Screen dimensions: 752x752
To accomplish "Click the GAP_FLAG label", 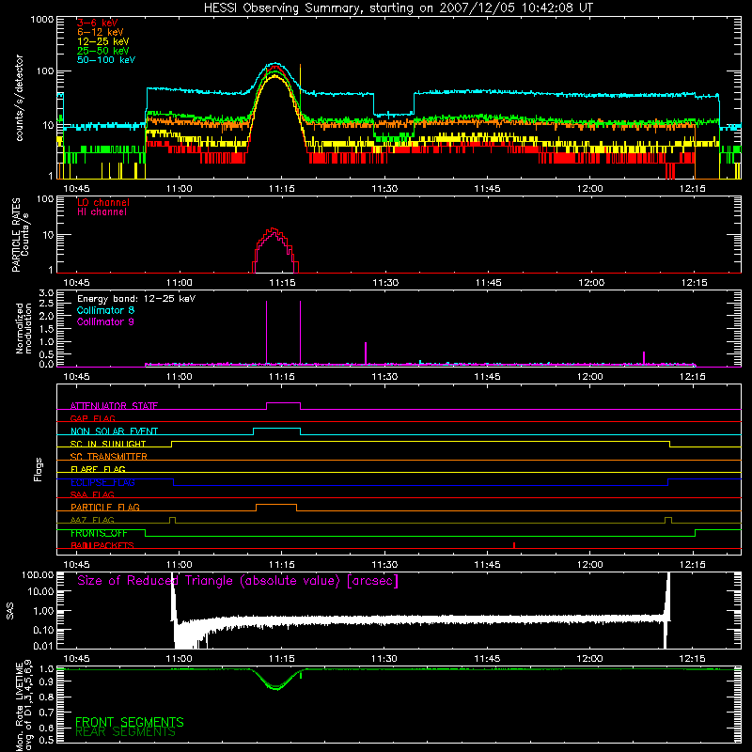I will [x=92, y=418].
